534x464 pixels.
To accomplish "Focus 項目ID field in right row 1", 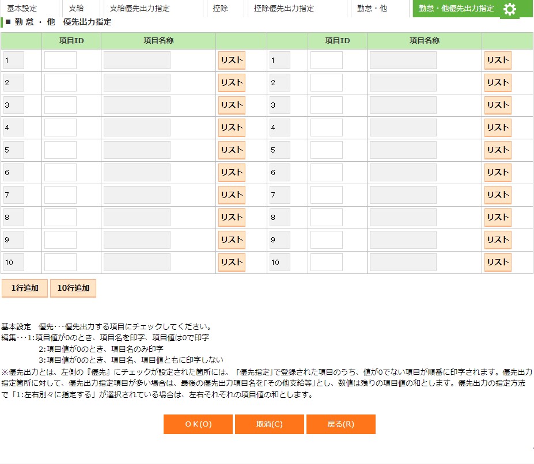I will tap(327, 60).
